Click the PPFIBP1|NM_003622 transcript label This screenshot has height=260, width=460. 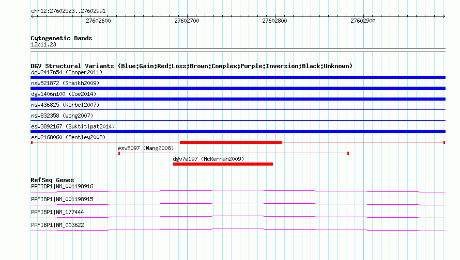[x=57, y=225]
